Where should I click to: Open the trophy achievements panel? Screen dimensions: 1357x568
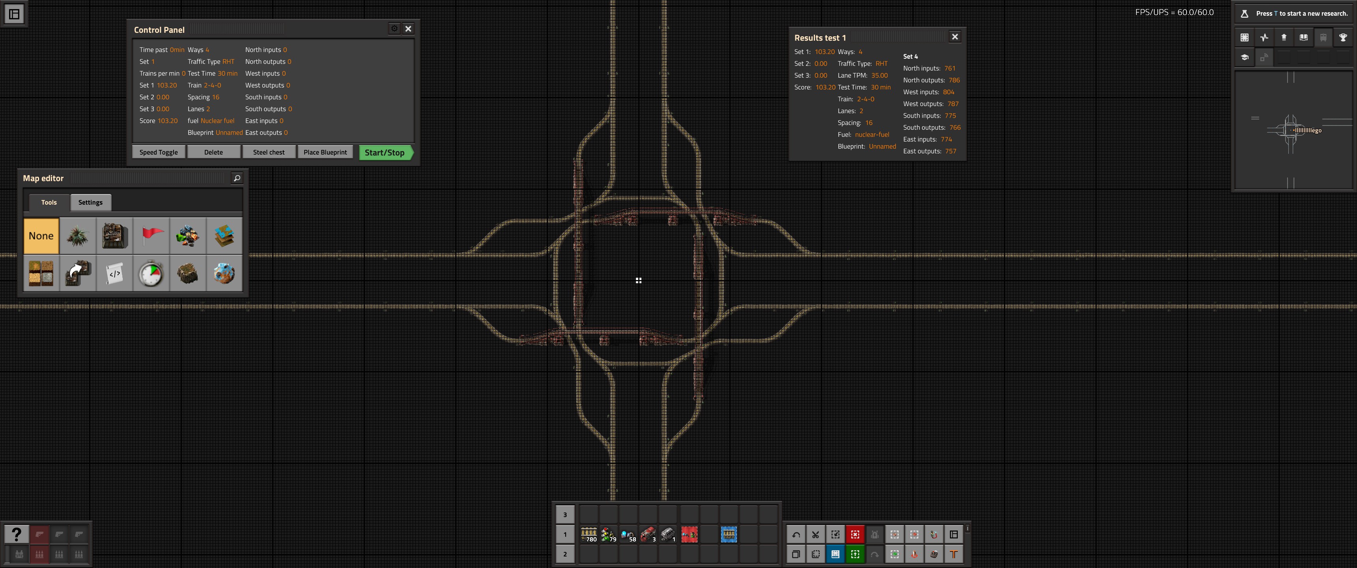pos(1343,37)
